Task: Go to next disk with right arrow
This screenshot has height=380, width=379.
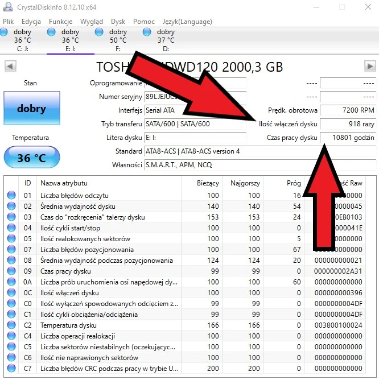Action: (369, 67)
